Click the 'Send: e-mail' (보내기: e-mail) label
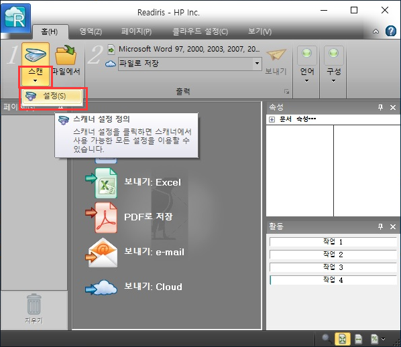 pyautogui.click(x=154, y=252)
